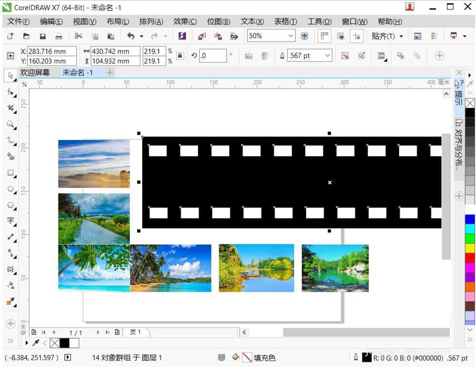Screen dimensions: 476x367
Task: Pick red from the right color palette
Action: pyautogui.click(x=471, y=258)
